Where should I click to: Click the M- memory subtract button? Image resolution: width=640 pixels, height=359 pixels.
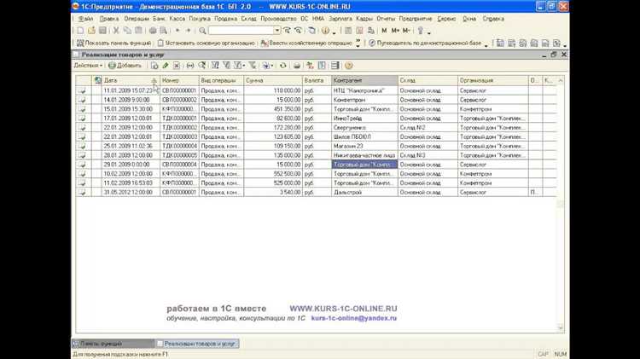[406, 31]
